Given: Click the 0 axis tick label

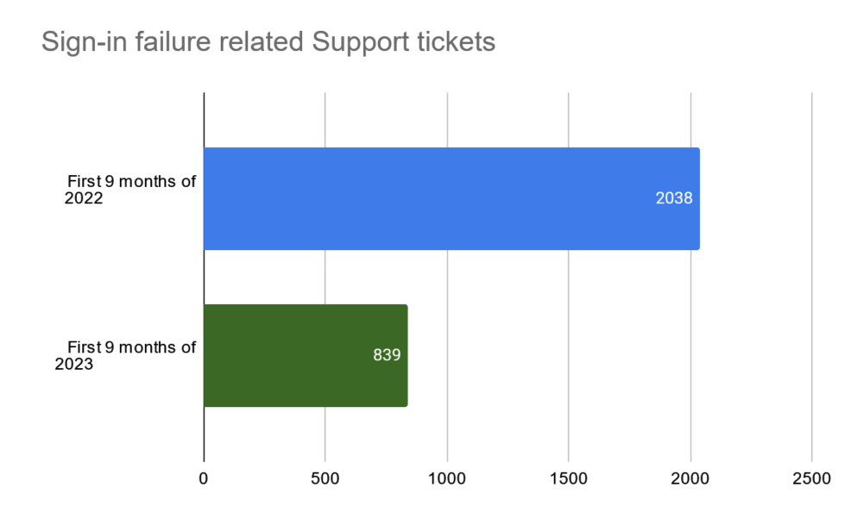Looking at the screenshot, I should 204,478.
